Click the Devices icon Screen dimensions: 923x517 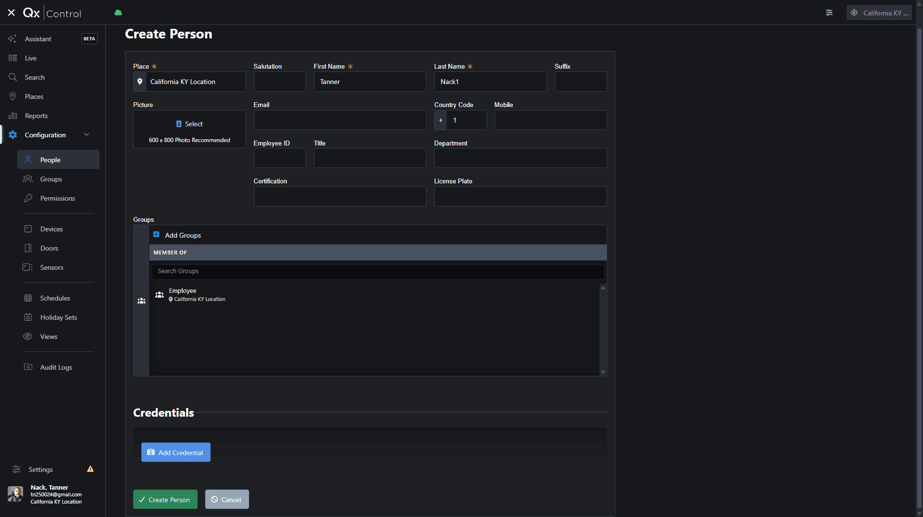(28, 229)
